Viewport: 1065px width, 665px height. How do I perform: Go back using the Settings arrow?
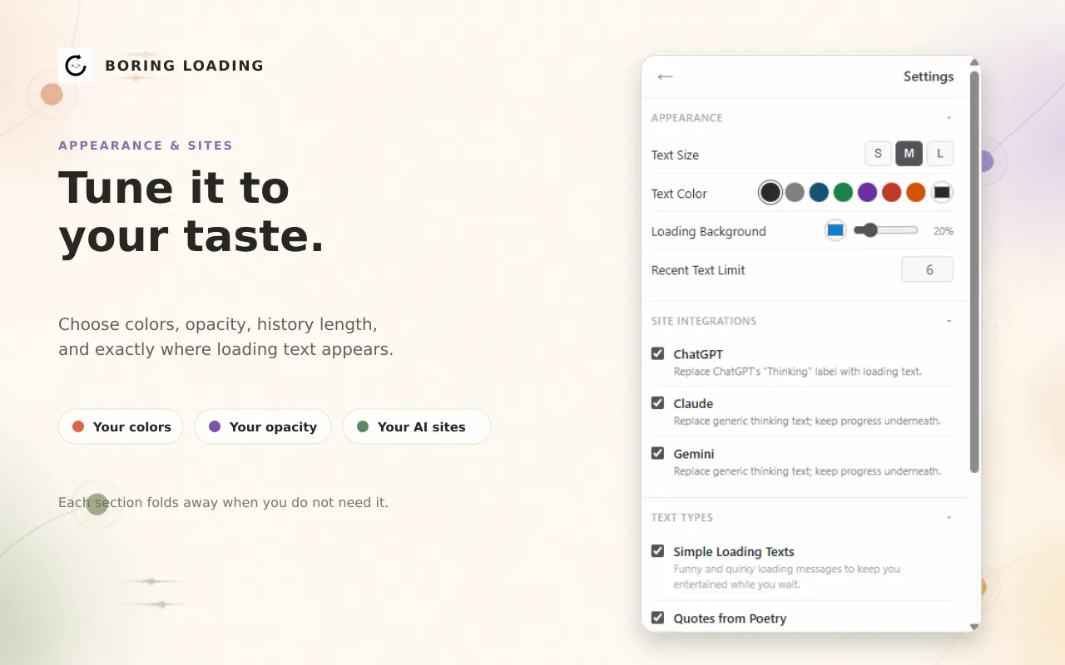click(x=665, y=76)
